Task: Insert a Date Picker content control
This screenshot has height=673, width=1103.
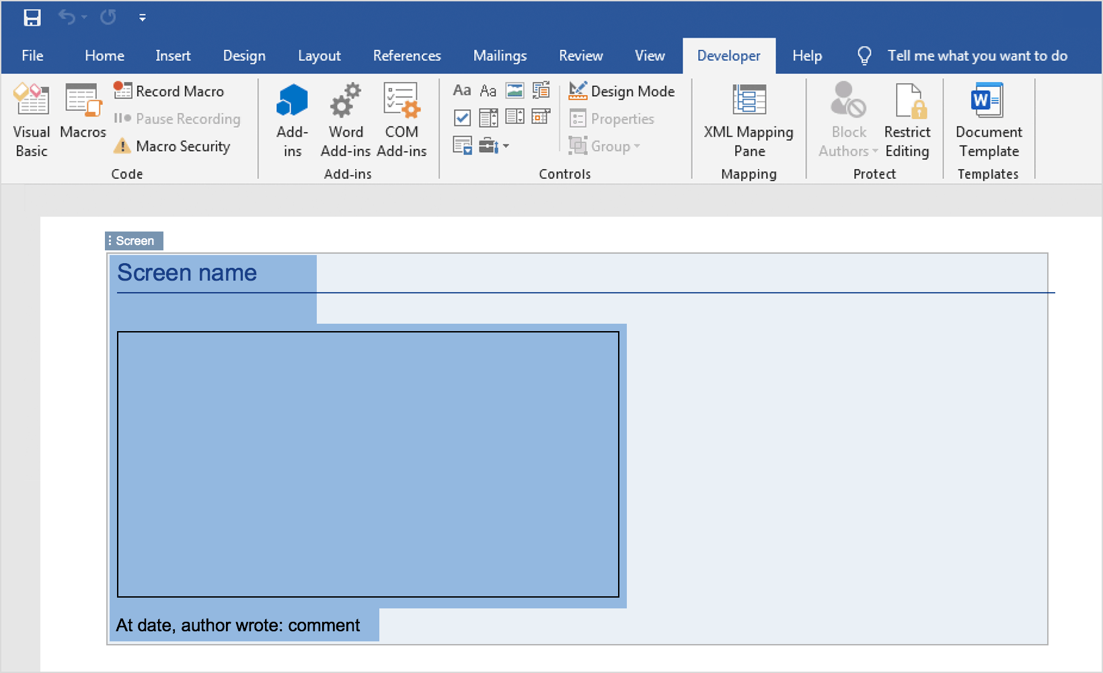Action: click(x=541, y=117)
